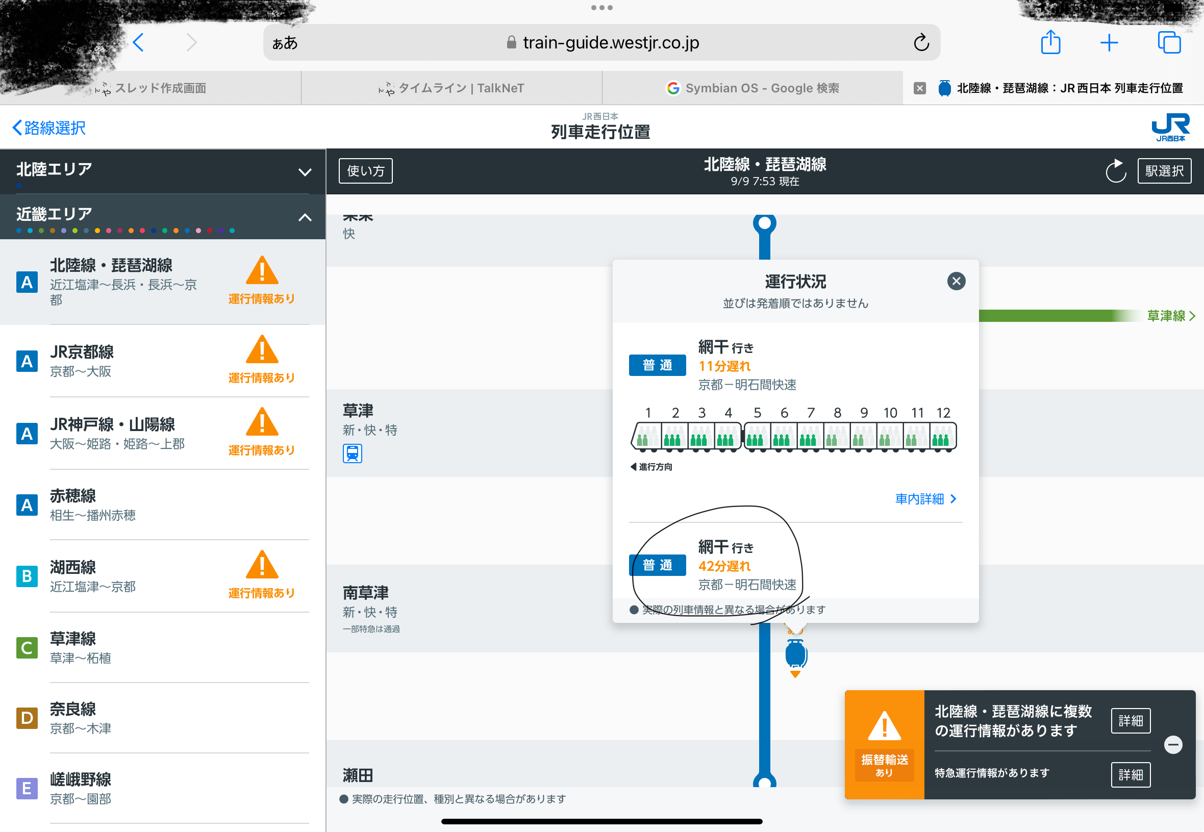Click B badge of 湖西線
The height and width of the screenshot is (832, 1204).
[27, 576]
